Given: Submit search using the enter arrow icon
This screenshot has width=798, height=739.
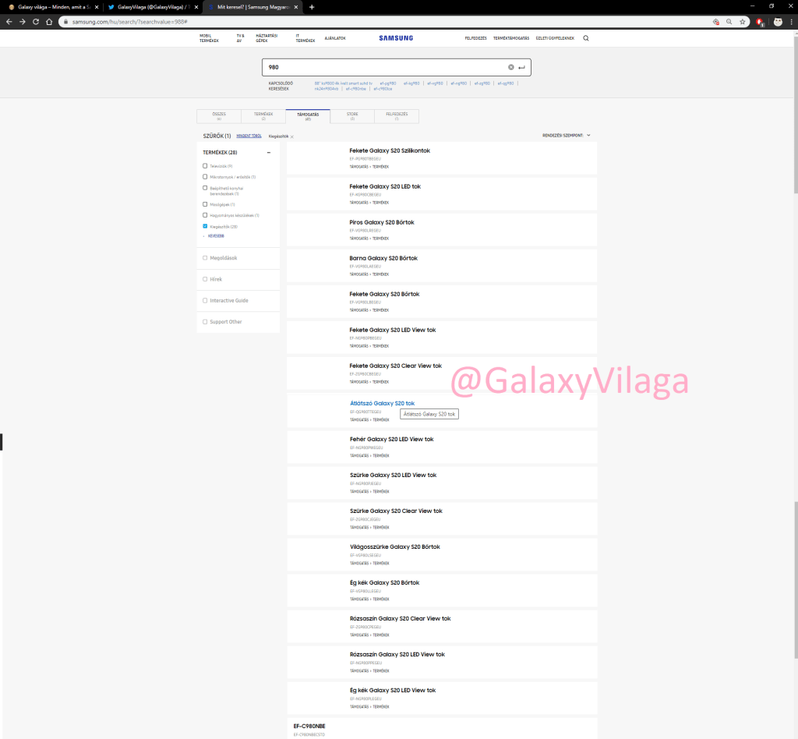Looking at the screenshot, I should click(521, 68).
